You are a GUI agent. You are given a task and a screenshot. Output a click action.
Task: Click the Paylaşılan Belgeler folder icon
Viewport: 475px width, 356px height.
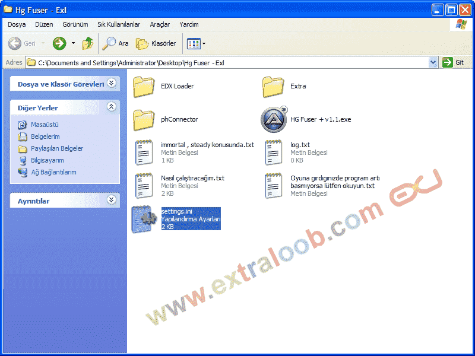coord(22,149)
